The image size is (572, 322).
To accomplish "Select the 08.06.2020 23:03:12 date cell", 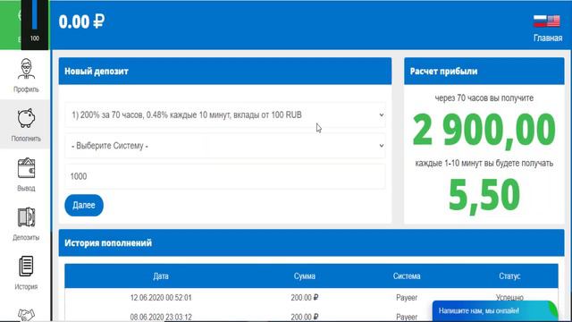I will 161,317.
